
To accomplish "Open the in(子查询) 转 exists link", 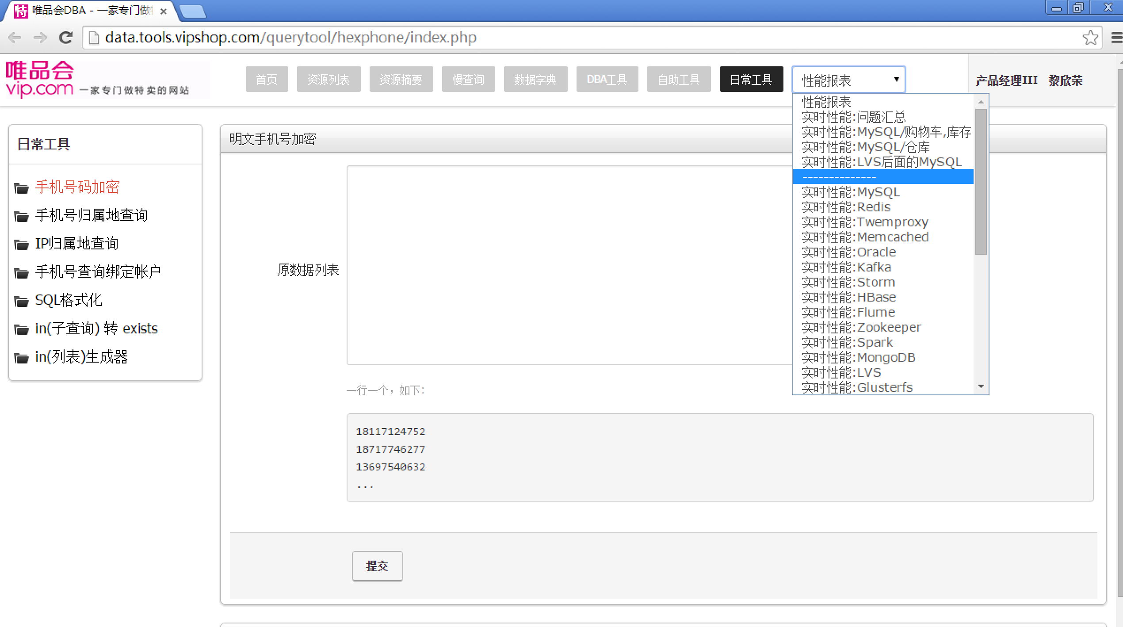I will (x=96, y=329).
